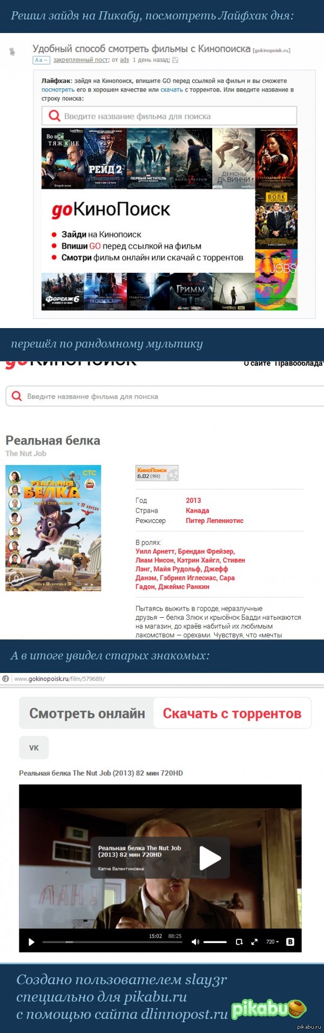
Task: Open the Реальная белка movie poster
Action: click(x=53, y=528)
